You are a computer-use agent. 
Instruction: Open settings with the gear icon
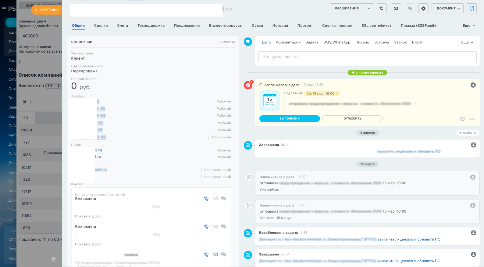tap(423, 9)
